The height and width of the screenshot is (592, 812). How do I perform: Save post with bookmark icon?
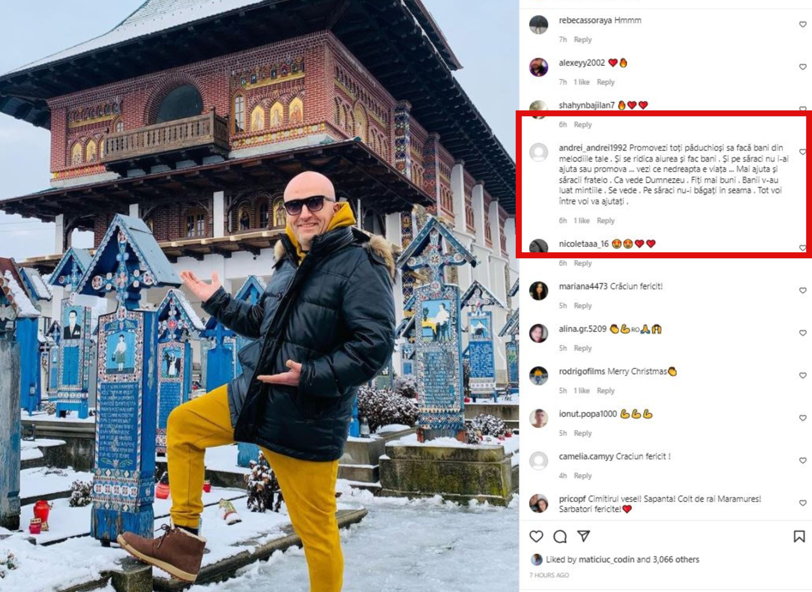(799, 537)
